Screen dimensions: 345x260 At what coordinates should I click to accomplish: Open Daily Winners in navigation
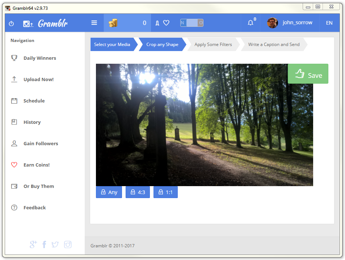tap(40, 58)
